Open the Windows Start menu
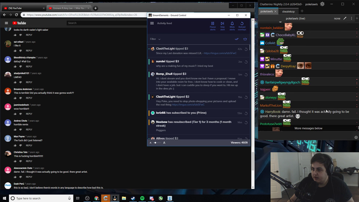 coord(4,198)
